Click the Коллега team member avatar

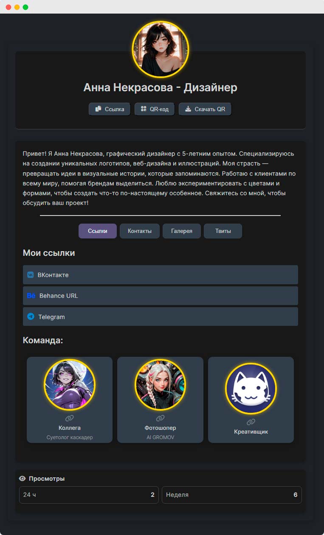(70, 385)
